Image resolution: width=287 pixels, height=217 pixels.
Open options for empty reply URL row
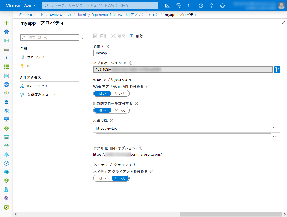(275, 136)
